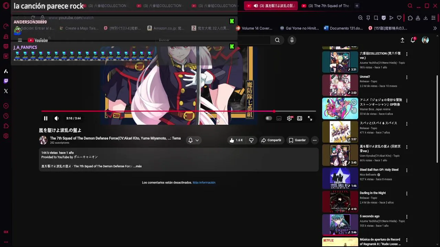Open the three-dot menu beside Guardar
Image resolution: width=440 pixels, height=247 pixels.
[315, 140]
